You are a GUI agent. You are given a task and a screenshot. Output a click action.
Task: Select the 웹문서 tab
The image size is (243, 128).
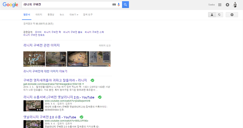[x=27, y=15]
